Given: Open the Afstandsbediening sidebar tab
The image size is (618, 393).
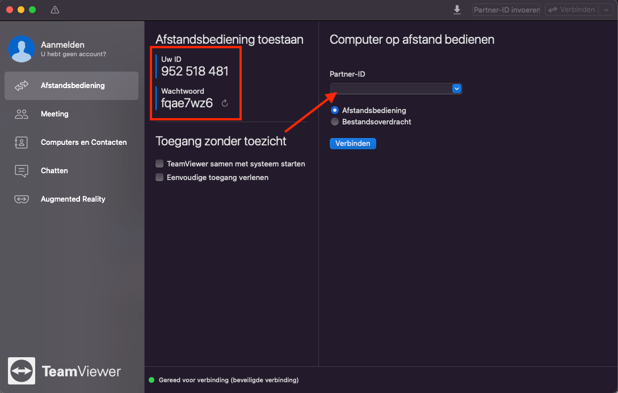Looking at the screenshot, I should [x=72, y=86].
